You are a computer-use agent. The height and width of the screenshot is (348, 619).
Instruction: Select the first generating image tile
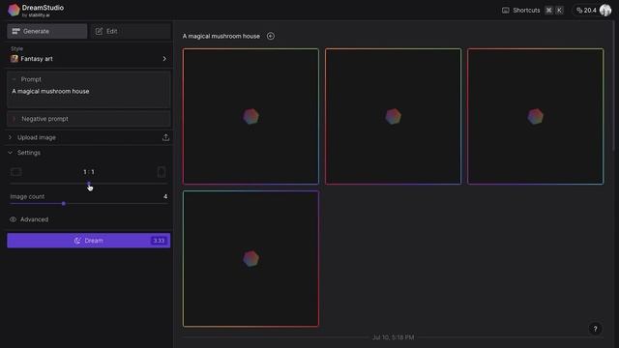click(x=251, y=116)
